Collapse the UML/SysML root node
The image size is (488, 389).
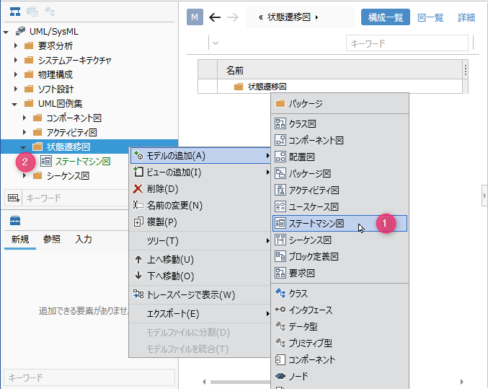[x=6, y=32]
